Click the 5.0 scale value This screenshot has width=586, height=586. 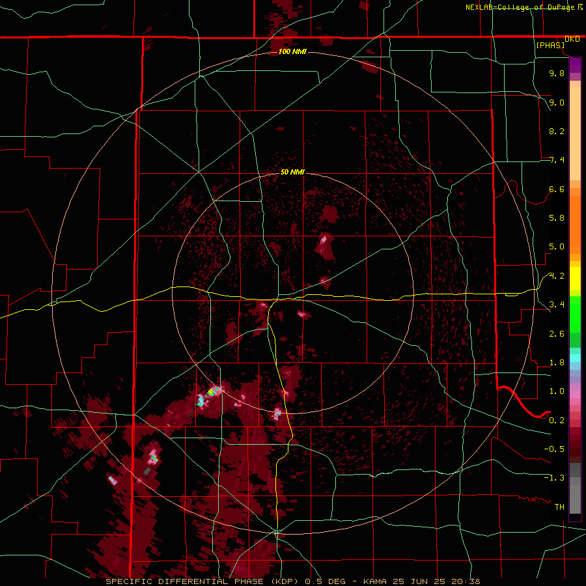pos(557,247)
